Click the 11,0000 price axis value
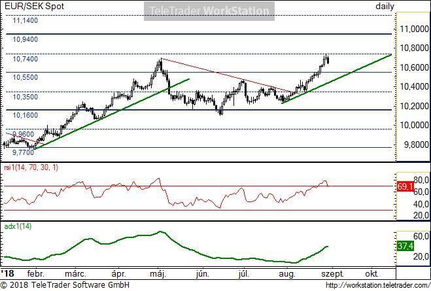 (x=414, y=29)
